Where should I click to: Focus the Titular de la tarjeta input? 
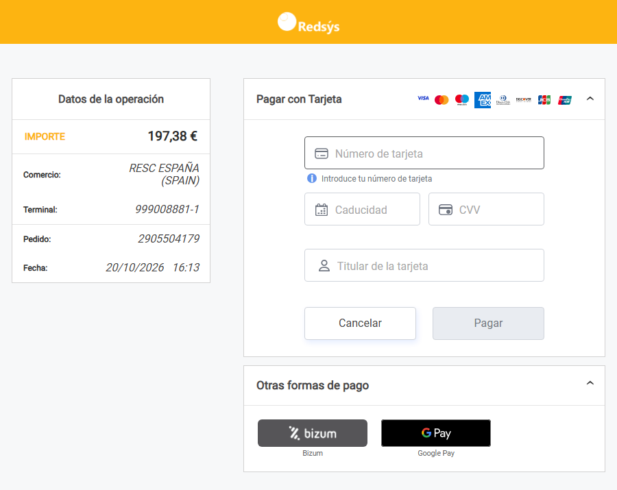point(424,265)
